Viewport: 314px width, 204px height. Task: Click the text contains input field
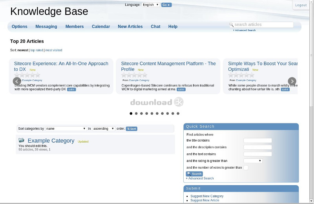(x=257, y=154)
